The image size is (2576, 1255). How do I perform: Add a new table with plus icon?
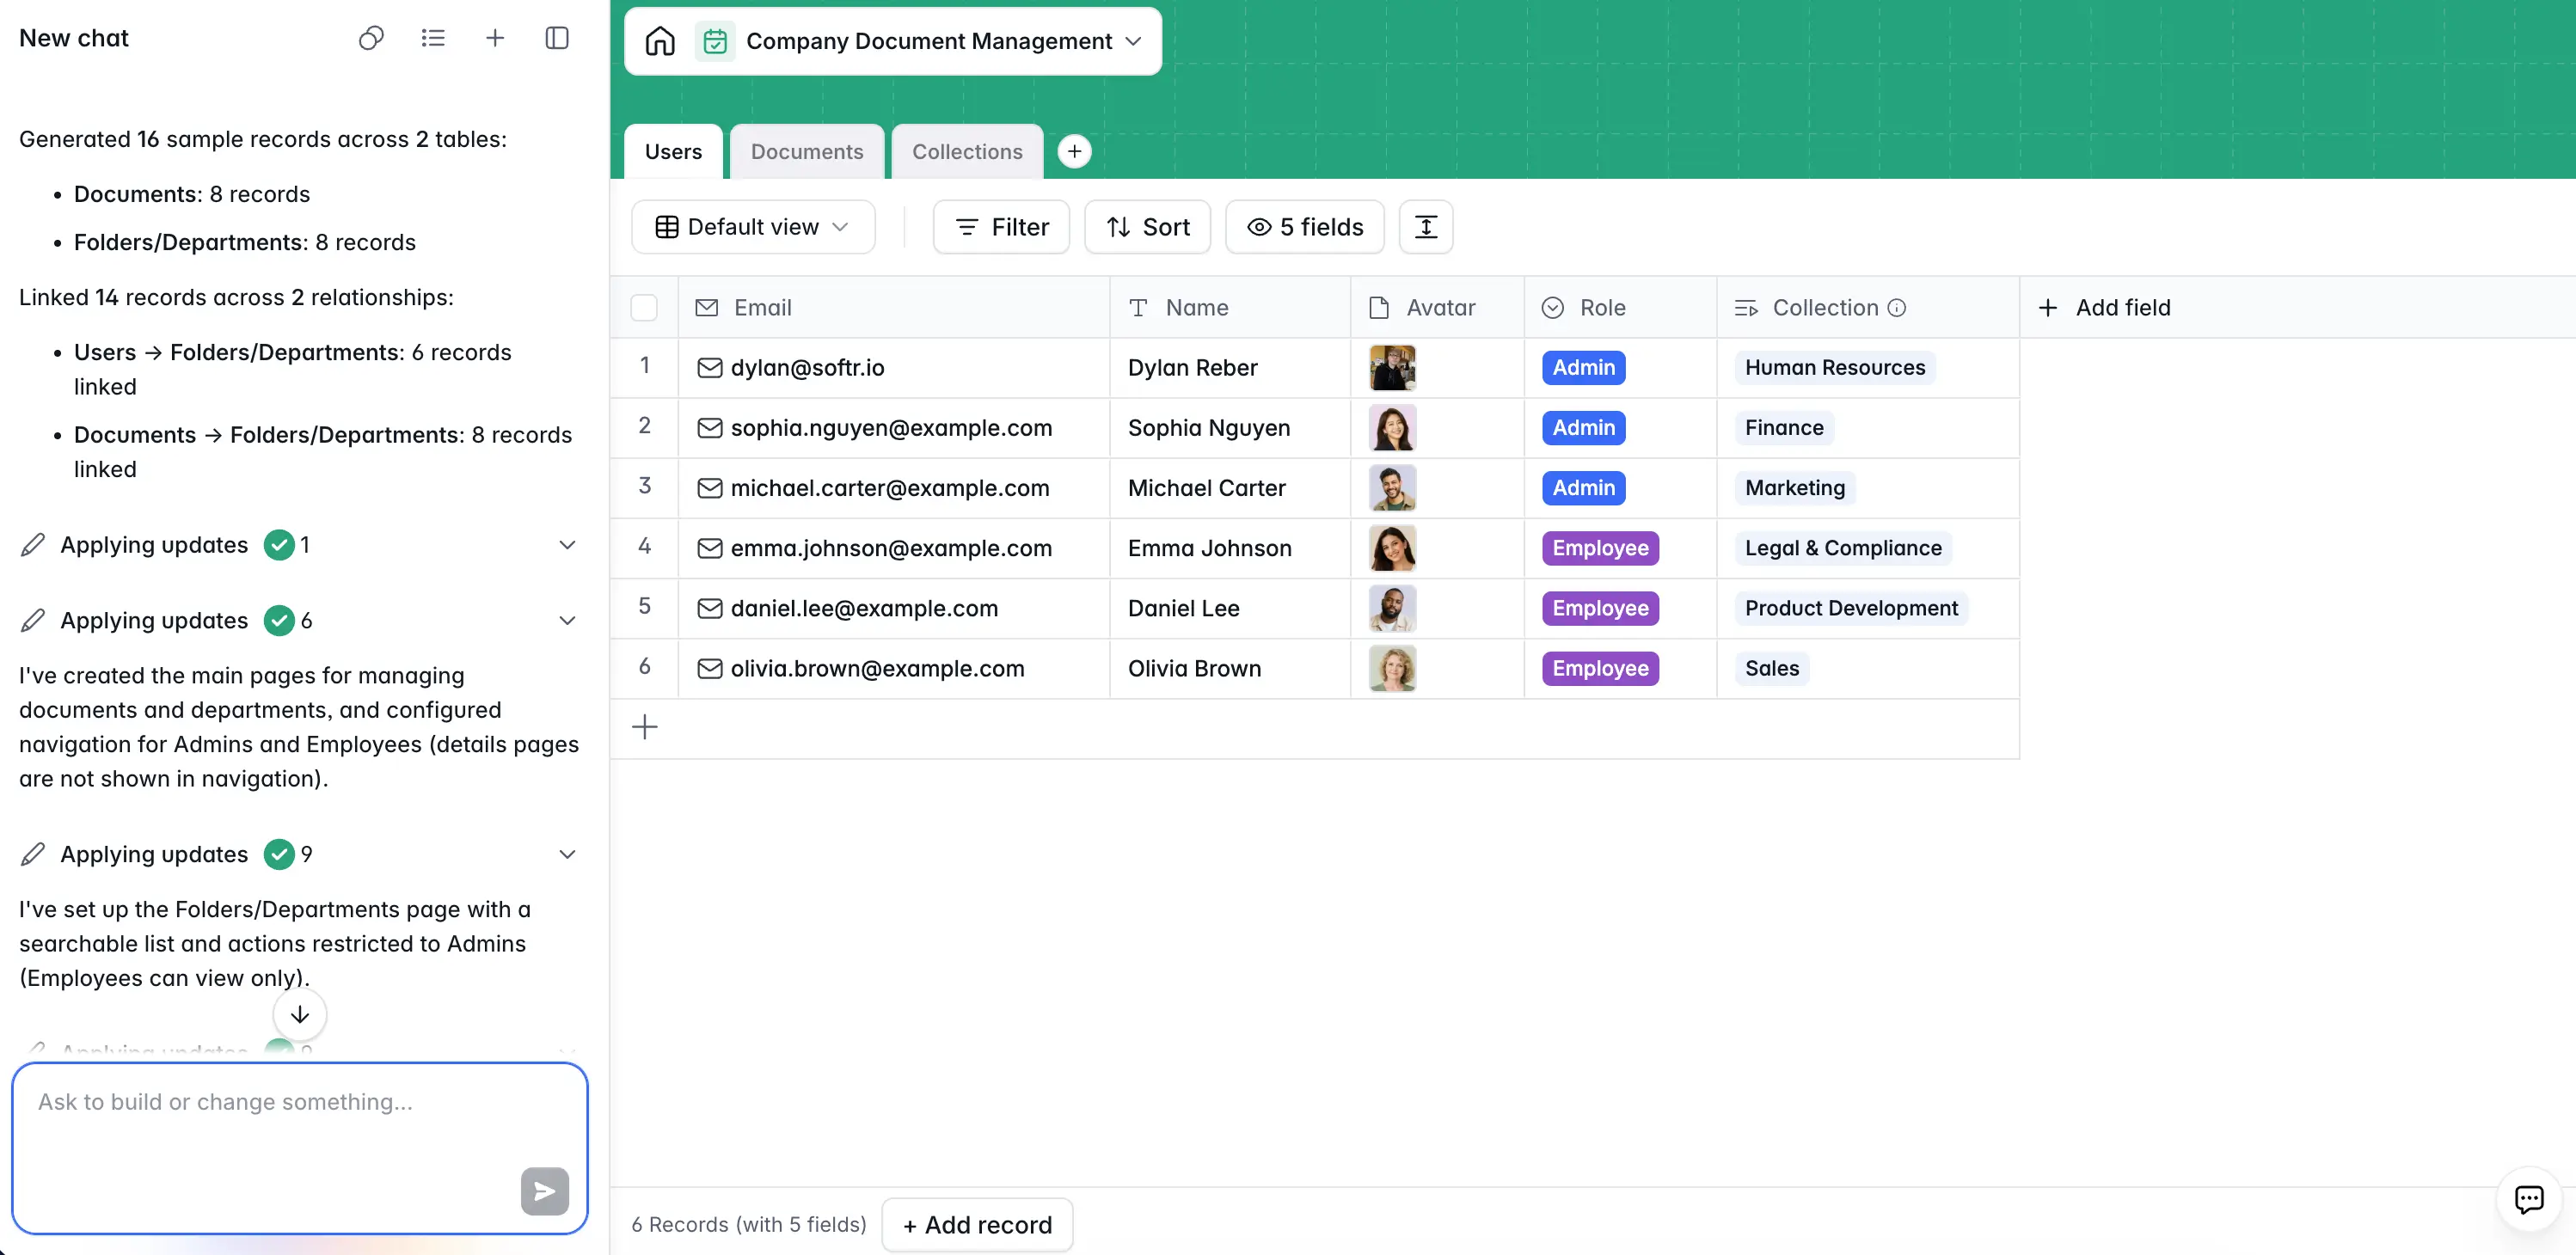[x=1074, y=151]
